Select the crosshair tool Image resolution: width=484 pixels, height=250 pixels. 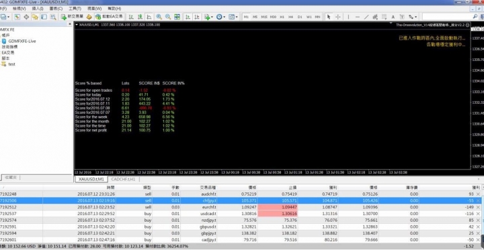[x=338, y=17]
